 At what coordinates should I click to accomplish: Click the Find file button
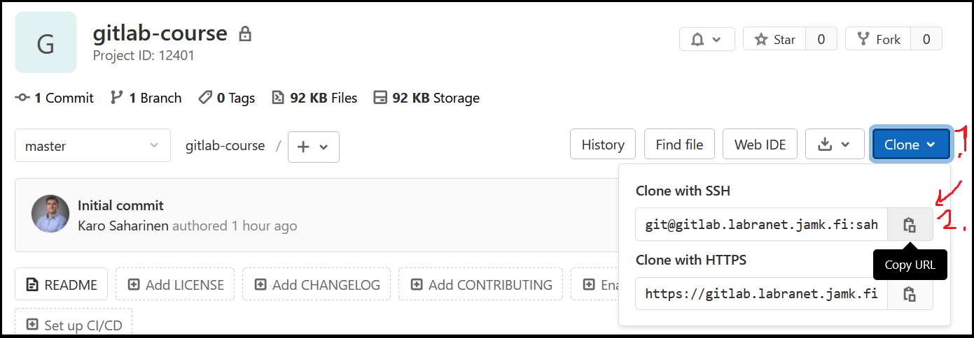pos(679,145)
